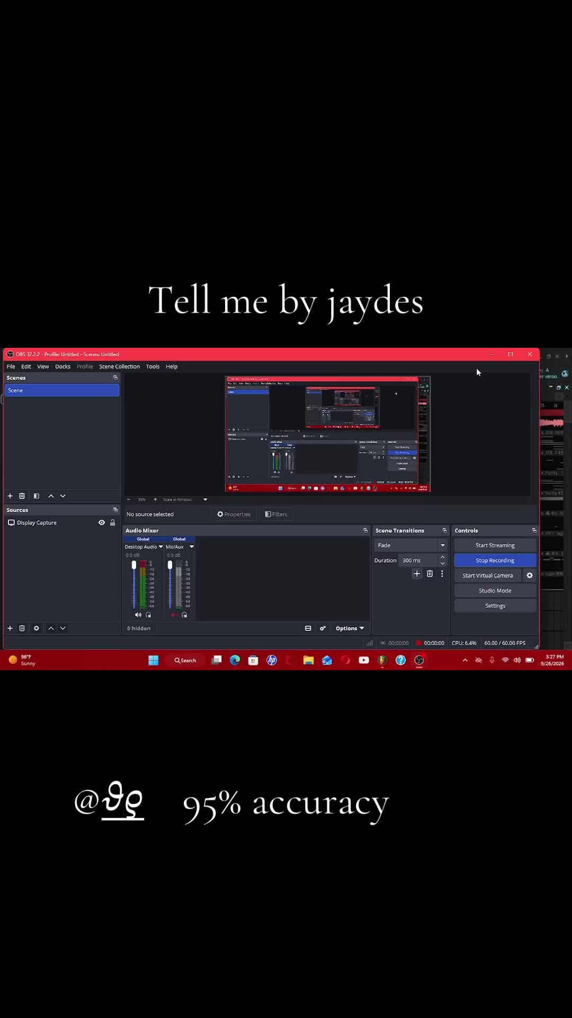This screenshot has height=1018, width=572.
Task: Open the Scene Collection menu
Action: (119, 366)
